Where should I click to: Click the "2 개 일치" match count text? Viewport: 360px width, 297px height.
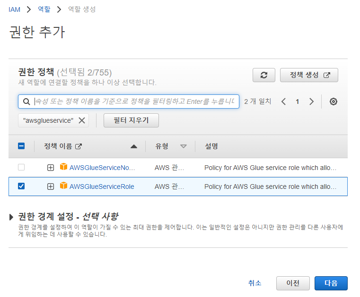(258, 102)
